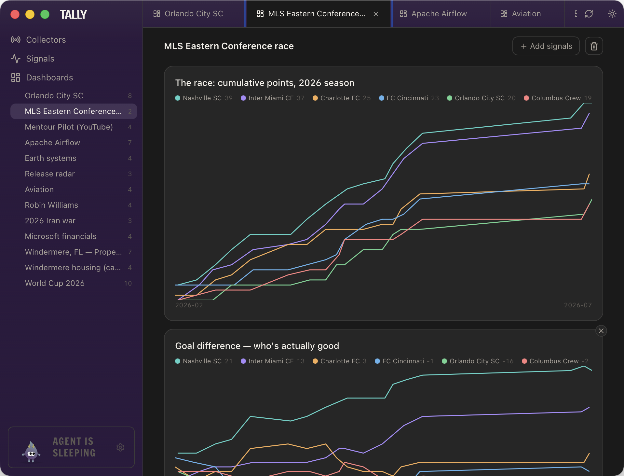Click the TALLY logo
This screenshot has width=624, height=476.
point(73,14)
